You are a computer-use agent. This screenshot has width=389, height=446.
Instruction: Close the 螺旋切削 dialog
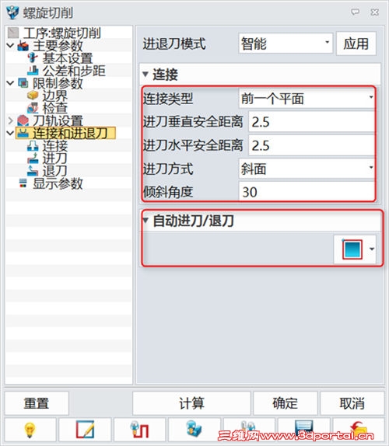[x=374, y=12]
